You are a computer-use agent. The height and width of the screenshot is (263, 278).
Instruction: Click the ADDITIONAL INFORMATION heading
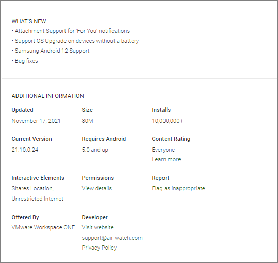[47, 96]
